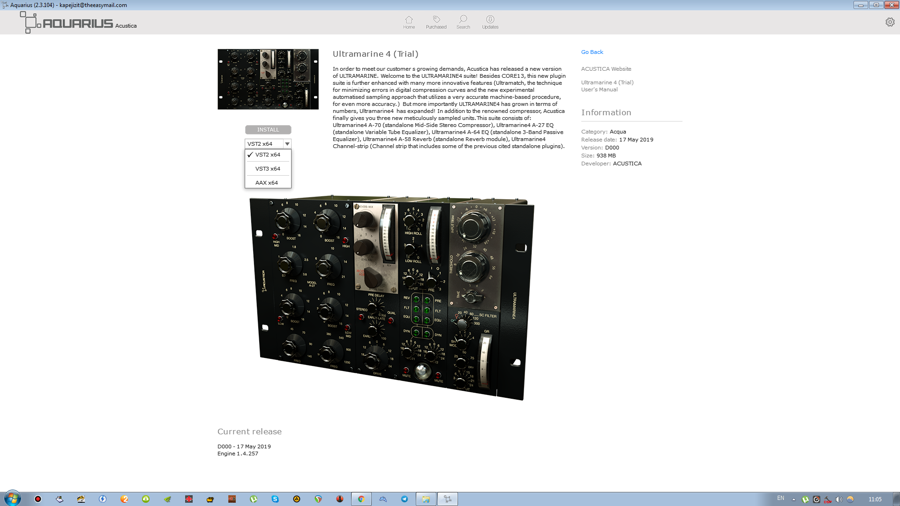Open the blue lightning bolt taskbar app
The height and width of the screenshot is (506, 900).
tap(103, 499)
